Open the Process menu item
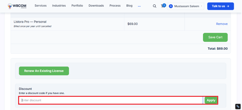This screenshot has height=110, width=242. tap(115, 6)
